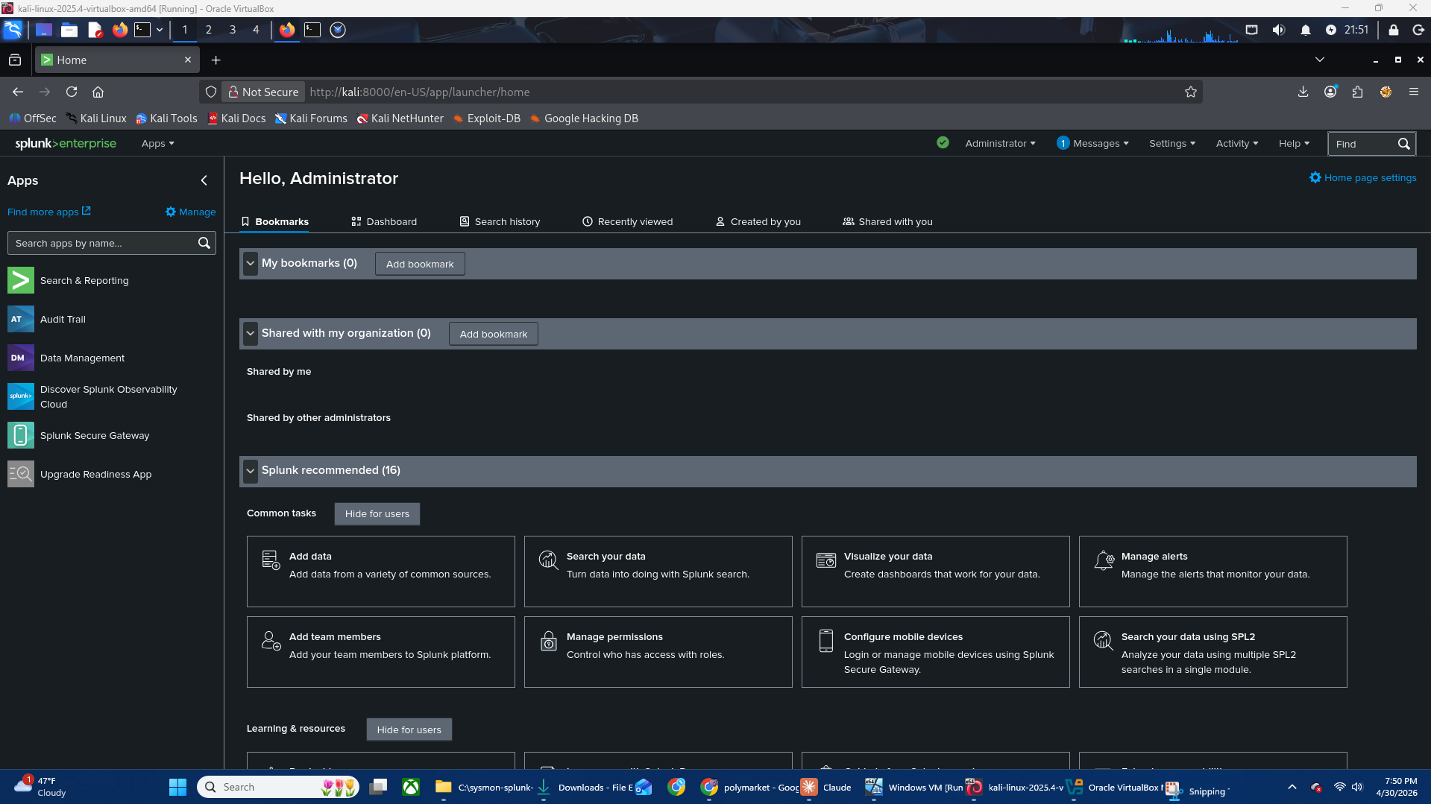
Task: Open the Kali applications menu icon
Action: [13, 30]
